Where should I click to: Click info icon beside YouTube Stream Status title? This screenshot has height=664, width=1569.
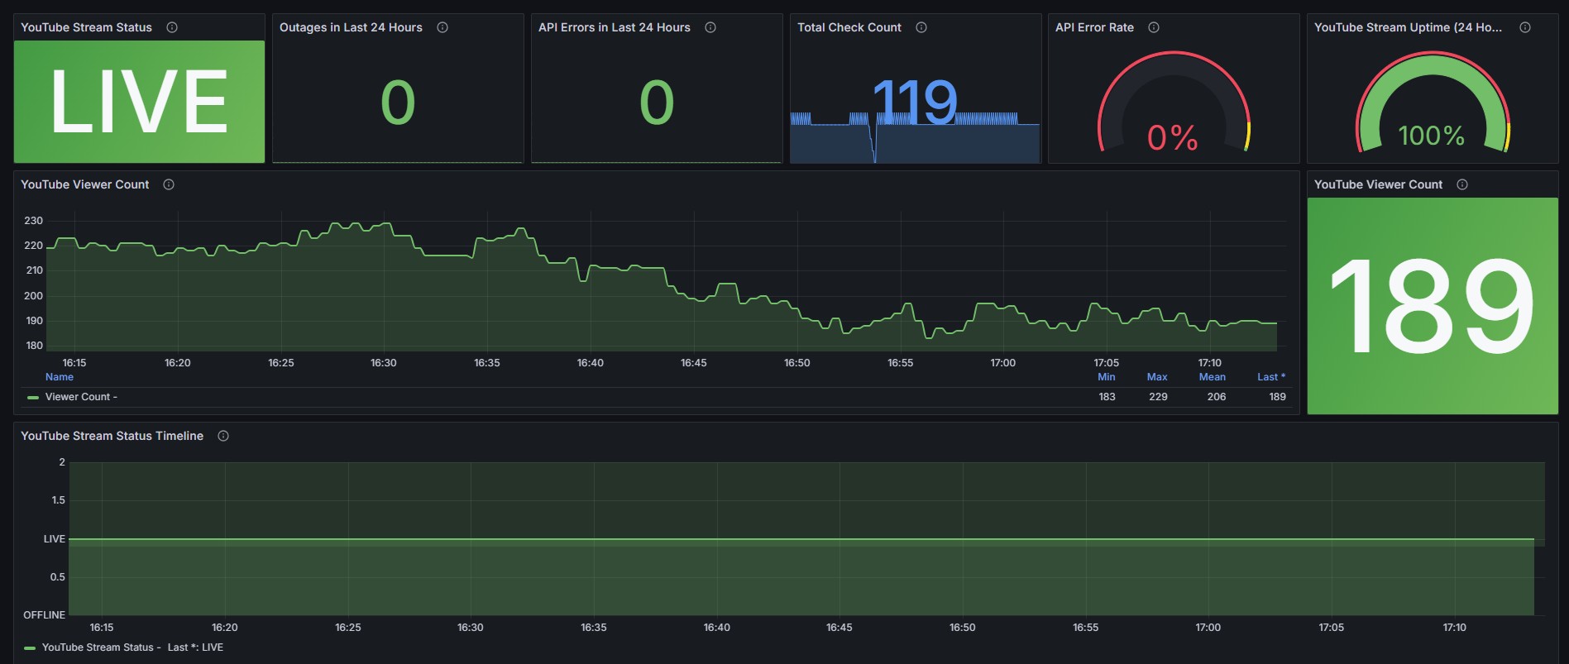point(172,27)
